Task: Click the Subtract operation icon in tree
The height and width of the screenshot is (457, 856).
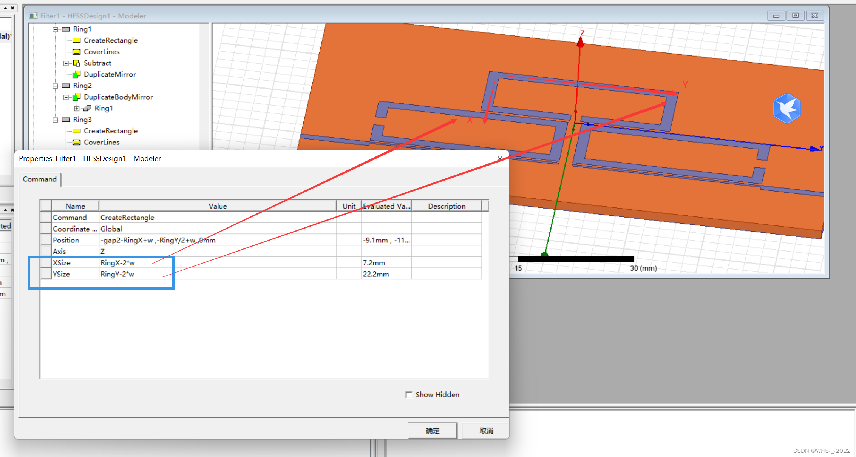Action: pyautogui.click(x=76, y=63)
